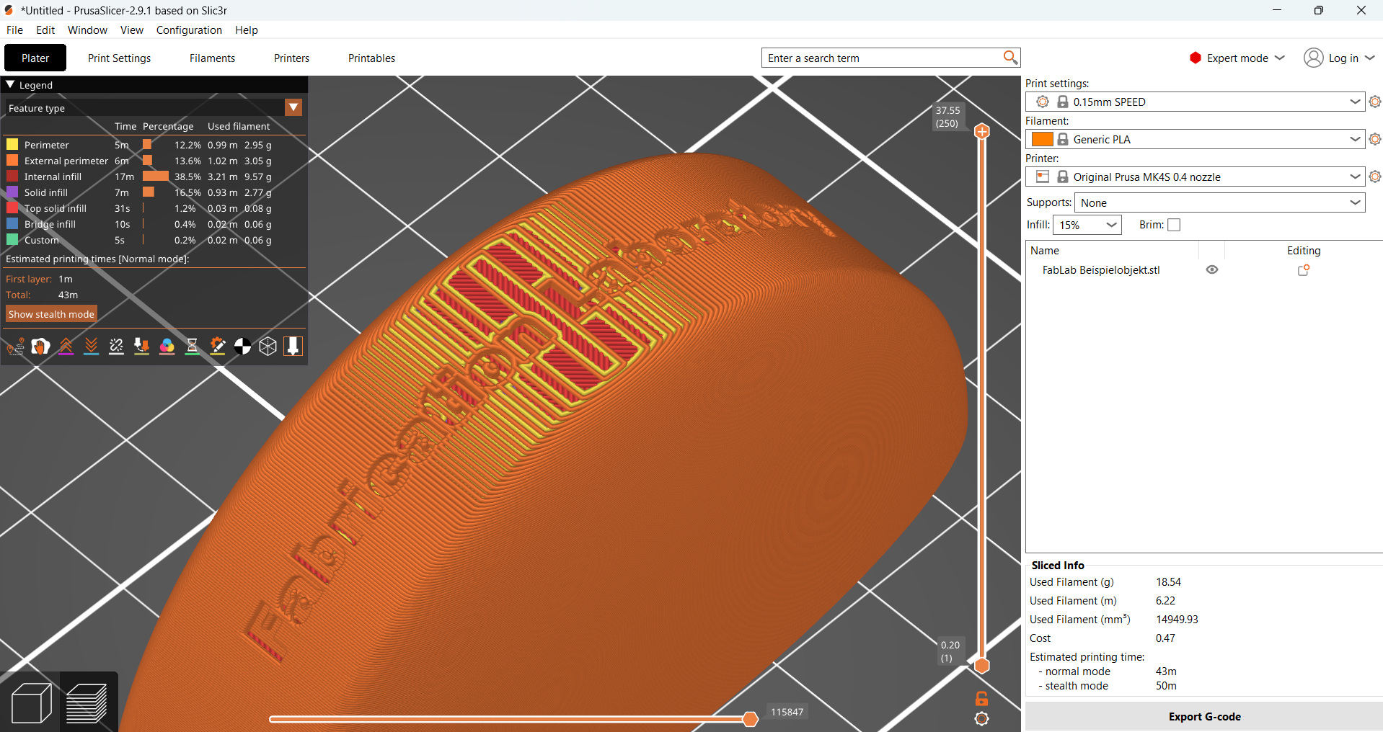Click Export G-code button

[x=1204, y=717]
